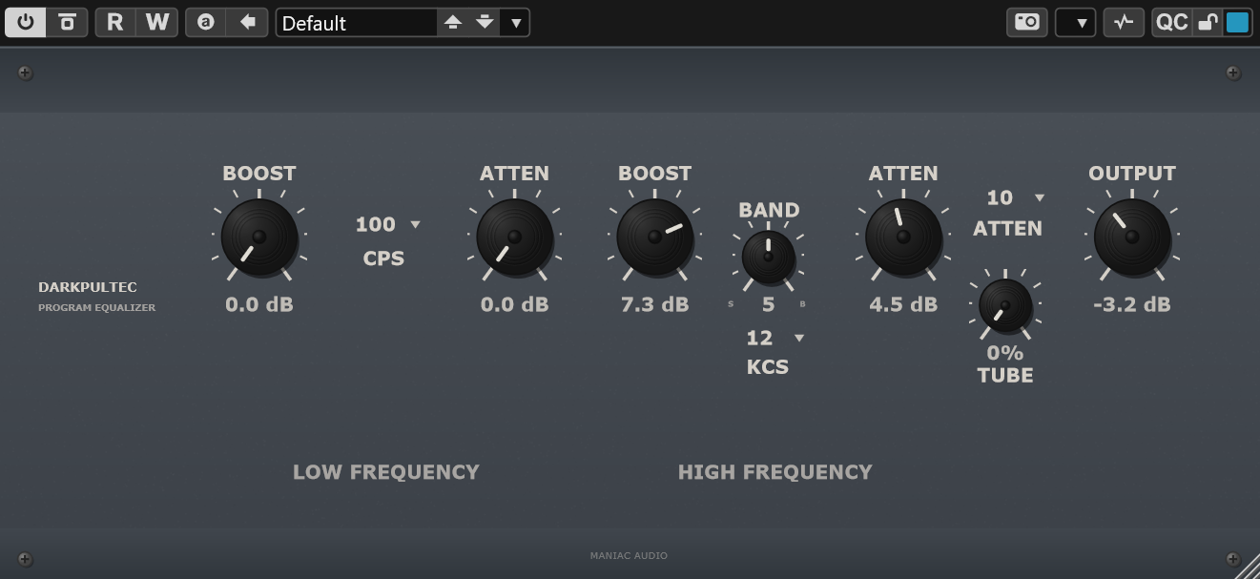Open the Default preset management dropdown

(x=516, y=22)
